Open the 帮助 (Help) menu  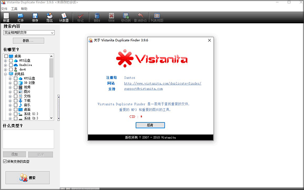point(24,9)
